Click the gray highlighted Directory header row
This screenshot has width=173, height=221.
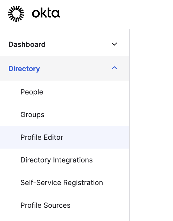(65, 69)
